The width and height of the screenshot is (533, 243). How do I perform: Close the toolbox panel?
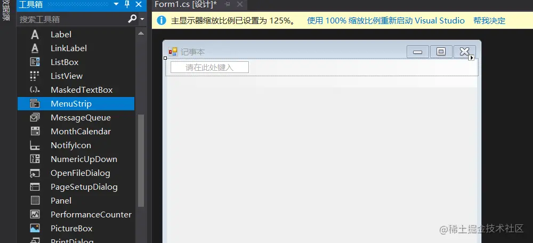[x=139, y=4]
